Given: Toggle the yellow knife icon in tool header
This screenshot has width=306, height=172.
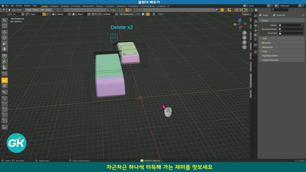Looking at the screenshot, I should click(44, 14).
